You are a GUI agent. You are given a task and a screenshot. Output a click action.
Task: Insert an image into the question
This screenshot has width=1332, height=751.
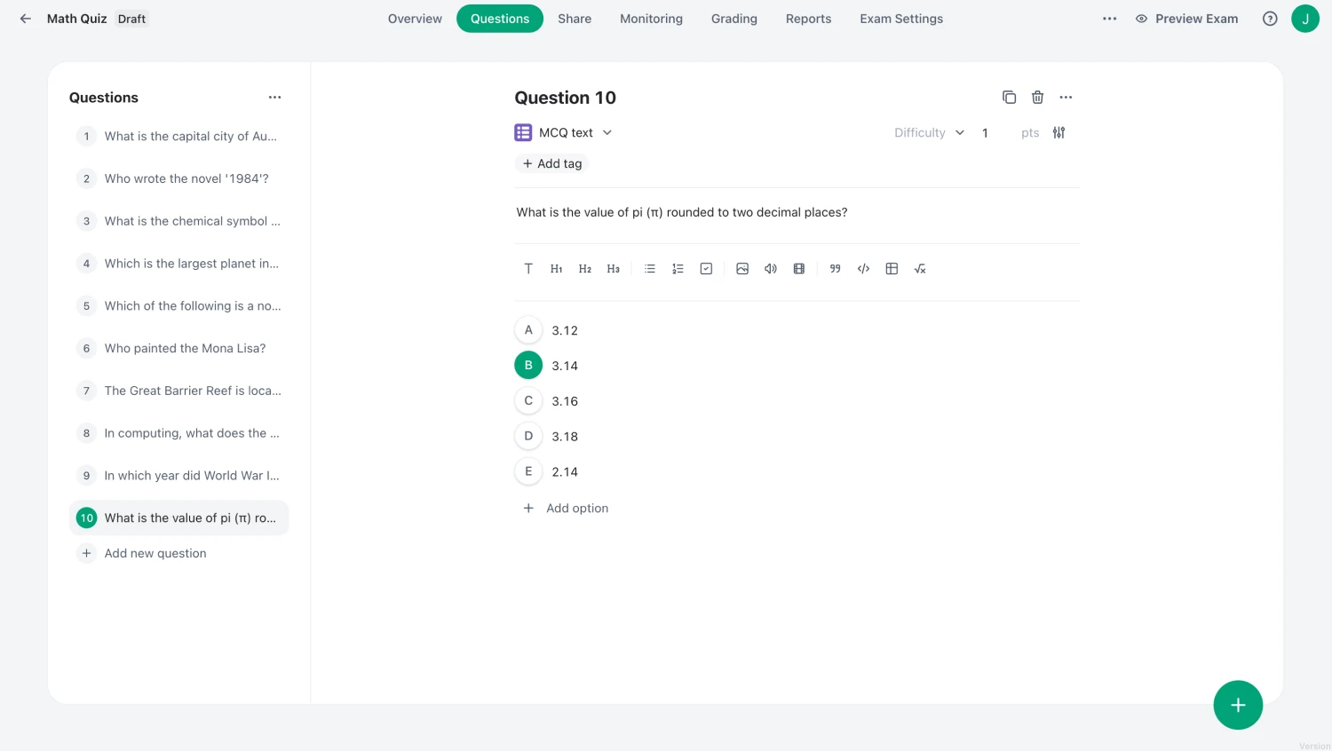(x=742, y=269)
